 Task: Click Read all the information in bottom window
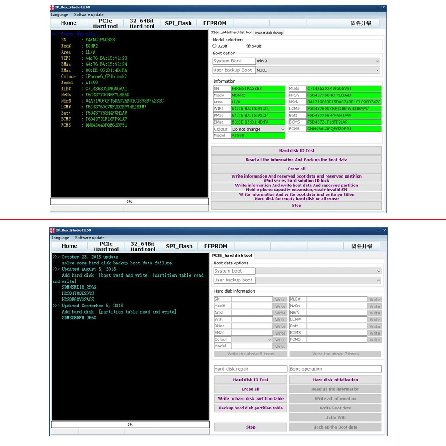coord(335,389)
